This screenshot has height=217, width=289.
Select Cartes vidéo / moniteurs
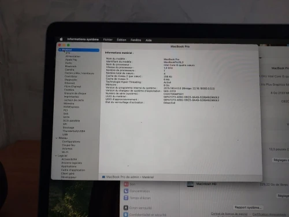coord(79,73)
